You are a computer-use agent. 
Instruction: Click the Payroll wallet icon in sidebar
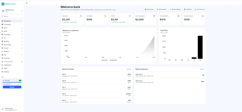[x=2, y=48]
